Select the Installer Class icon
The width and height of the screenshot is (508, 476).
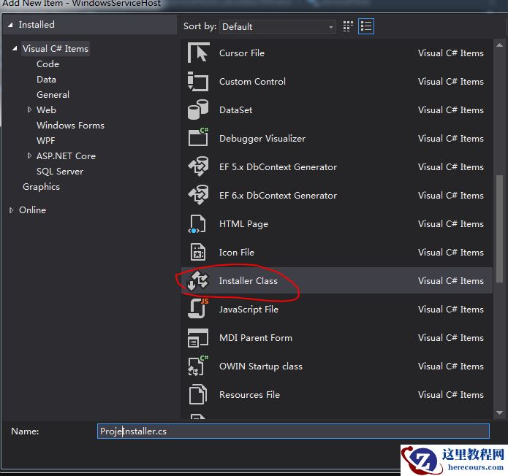pyautogui.click(x=198, y=280)
